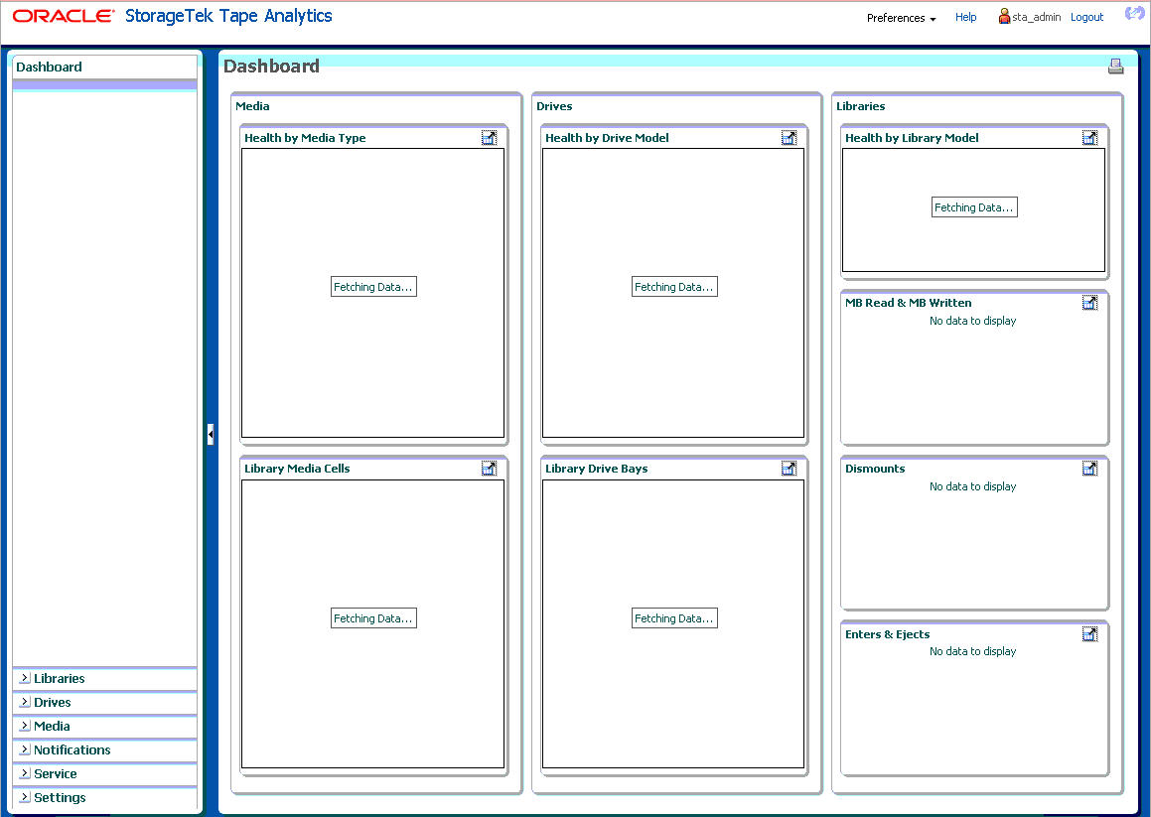The width and height of the screenshot is (1151, 817).
Task: Open chart options icon for Library Media Cells
Action: pos(489,469)
